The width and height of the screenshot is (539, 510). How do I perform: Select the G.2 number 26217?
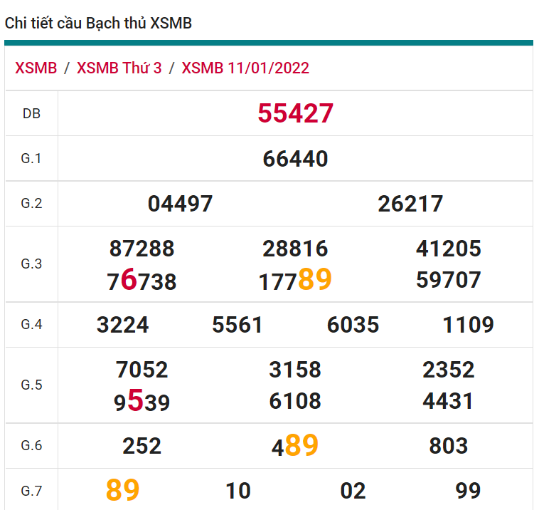[x=410, y=204]
